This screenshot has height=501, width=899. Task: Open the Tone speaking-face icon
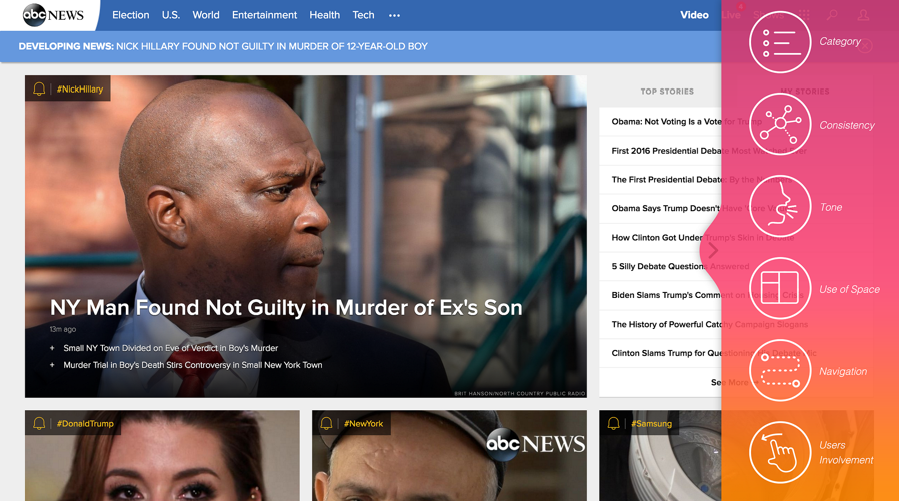pos(780,206)
